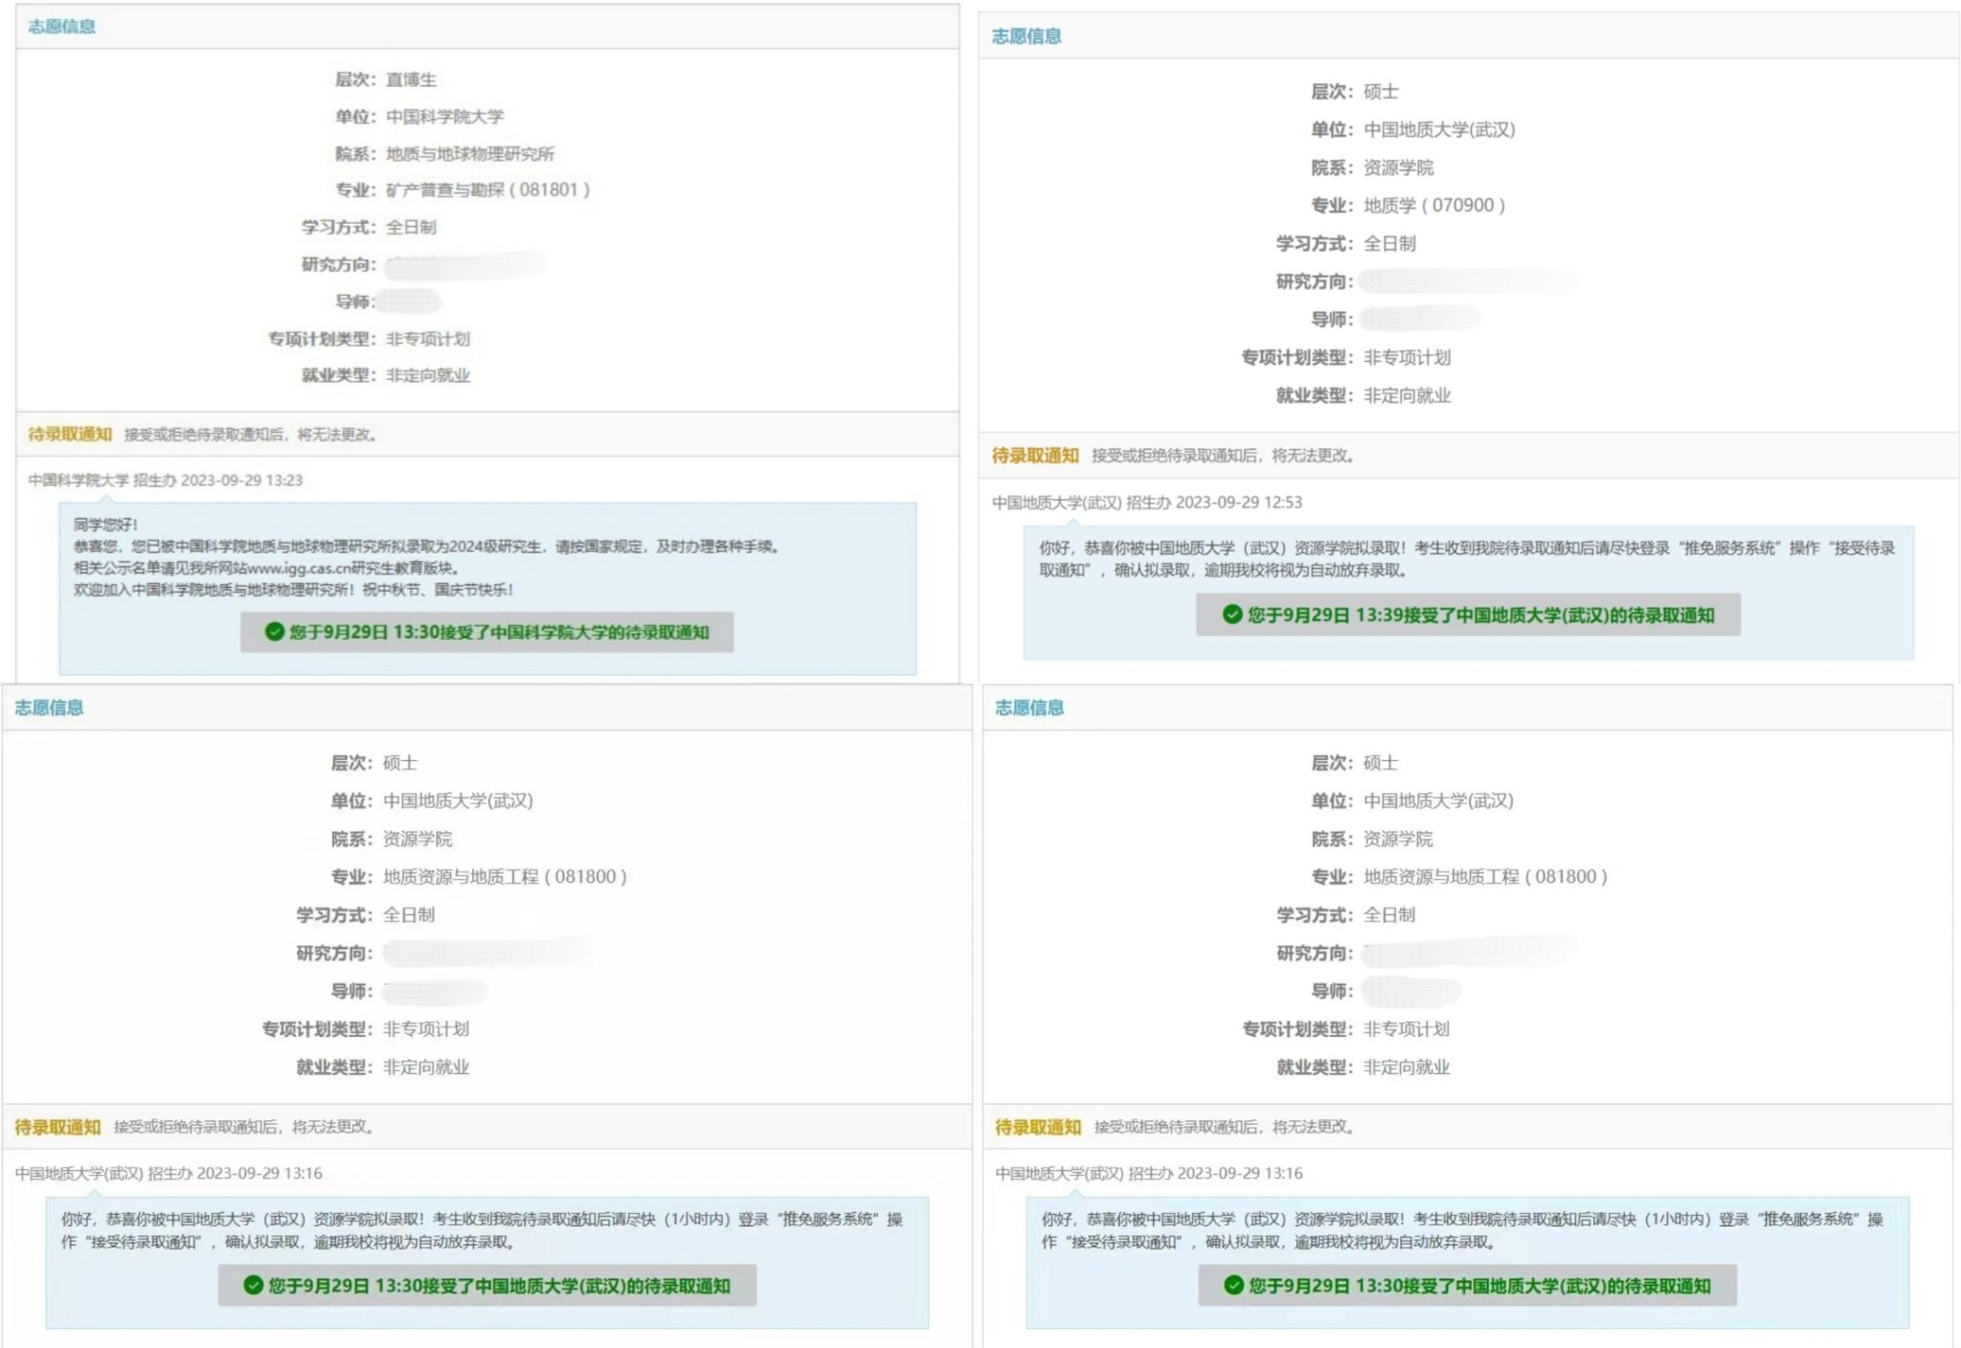Click blurred 导师 field in 地质学 (070900) panel
The height and width of the screenshot is (1348, 1961).
pos(1419,319)
